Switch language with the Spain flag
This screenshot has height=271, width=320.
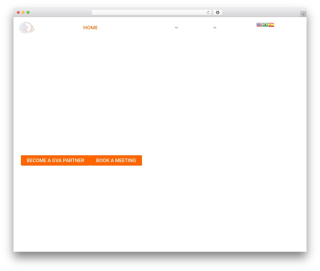(271, 25)
